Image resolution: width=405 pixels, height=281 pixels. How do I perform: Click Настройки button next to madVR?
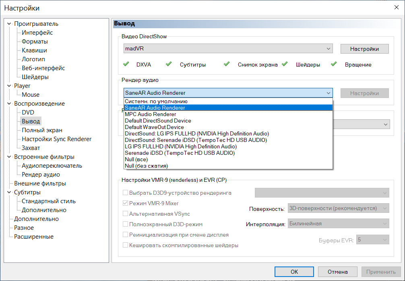(x=364, y=49)
